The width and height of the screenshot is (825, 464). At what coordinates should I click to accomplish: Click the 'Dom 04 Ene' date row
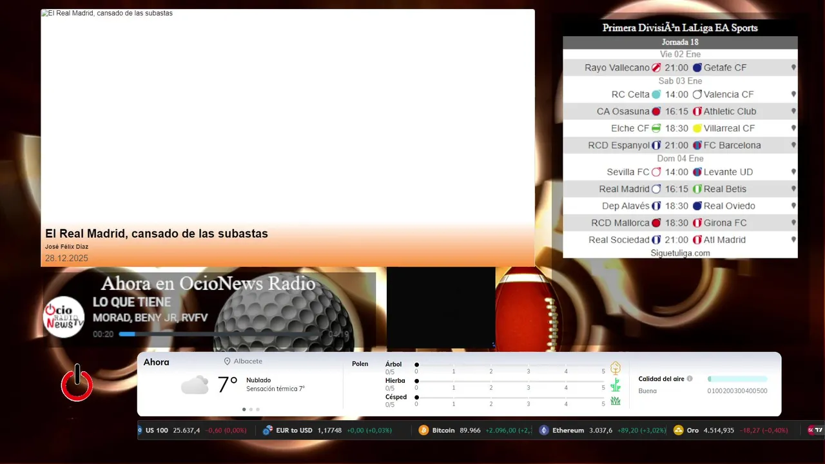[x=680, y=159]
